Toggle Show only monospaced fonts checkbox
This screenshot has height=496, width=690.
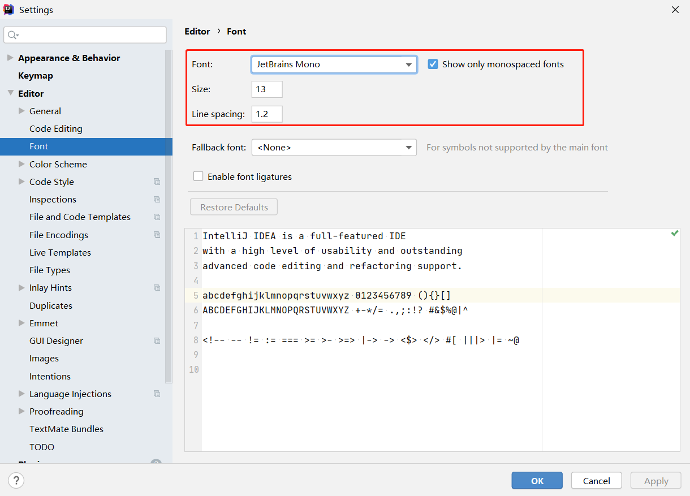(x=433, y=64)
